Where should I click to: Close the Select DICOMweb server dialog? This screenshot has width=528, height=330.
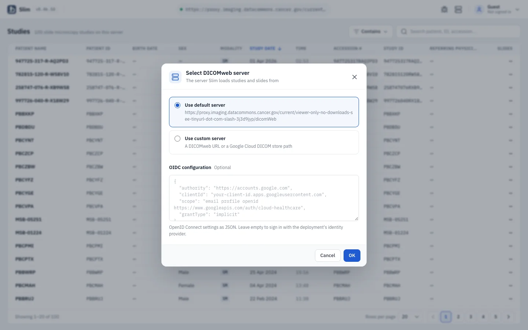click(354, 77)
